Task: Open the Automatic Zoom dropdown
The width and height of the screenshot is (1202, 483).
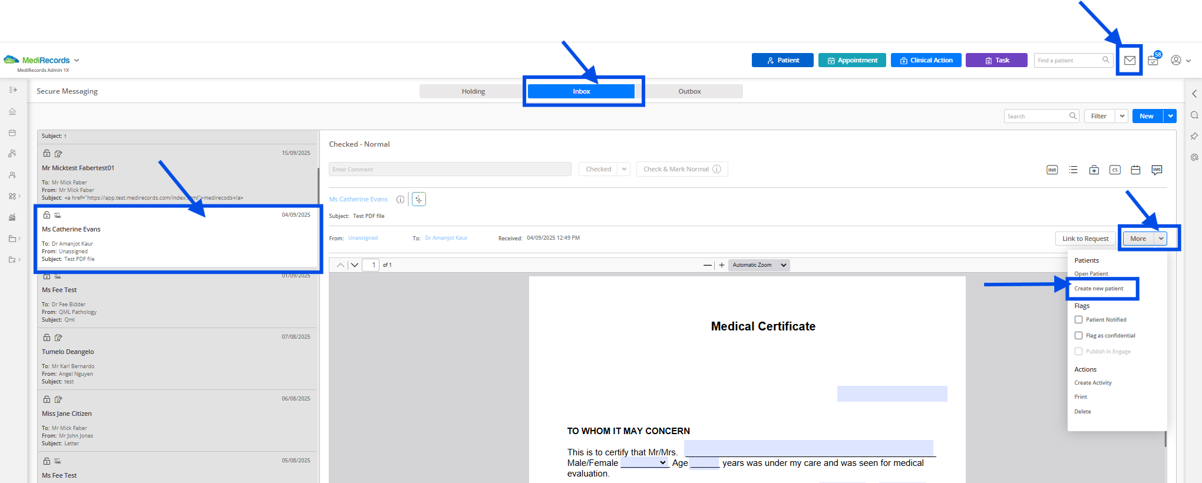Action: click(759, 265)
